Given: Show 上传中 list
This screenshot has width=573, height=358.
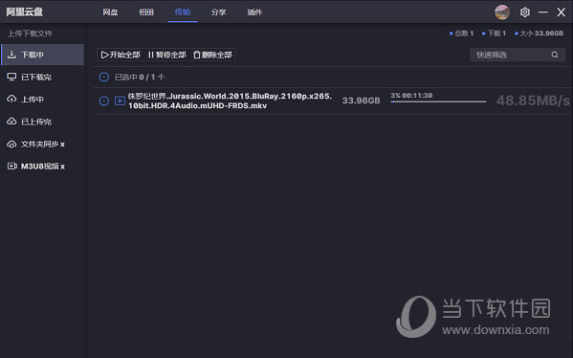Looking at the screenshot, I should 43,100.
